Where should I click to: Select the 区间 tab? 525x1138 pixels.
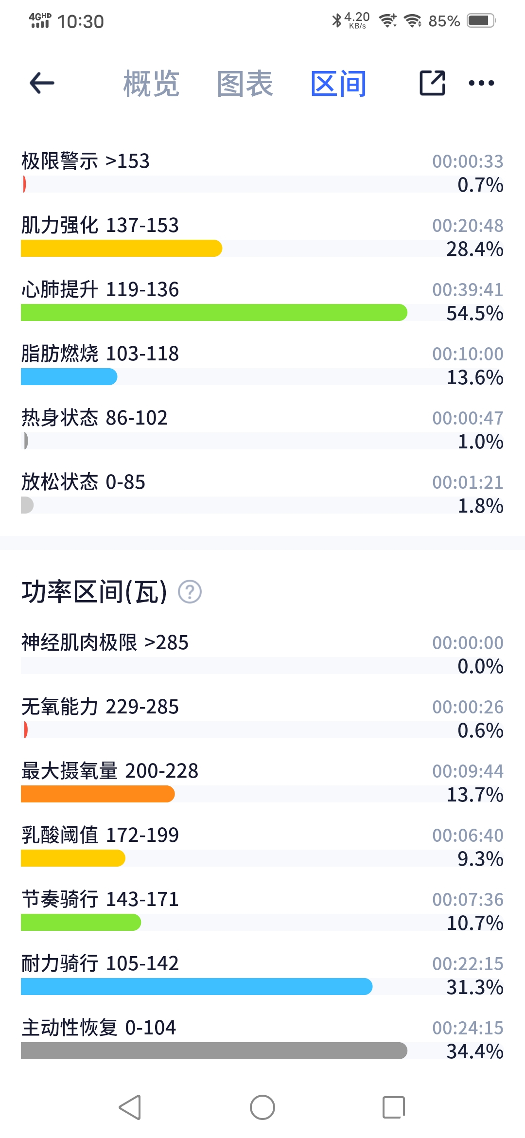click(x=338, y=84)
